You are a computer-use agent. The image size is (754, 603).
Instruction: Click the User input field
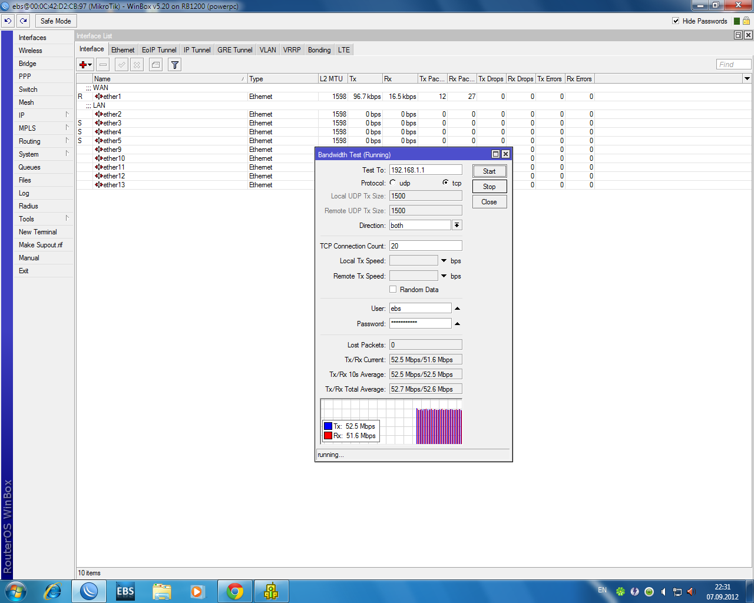coord(421,308)
